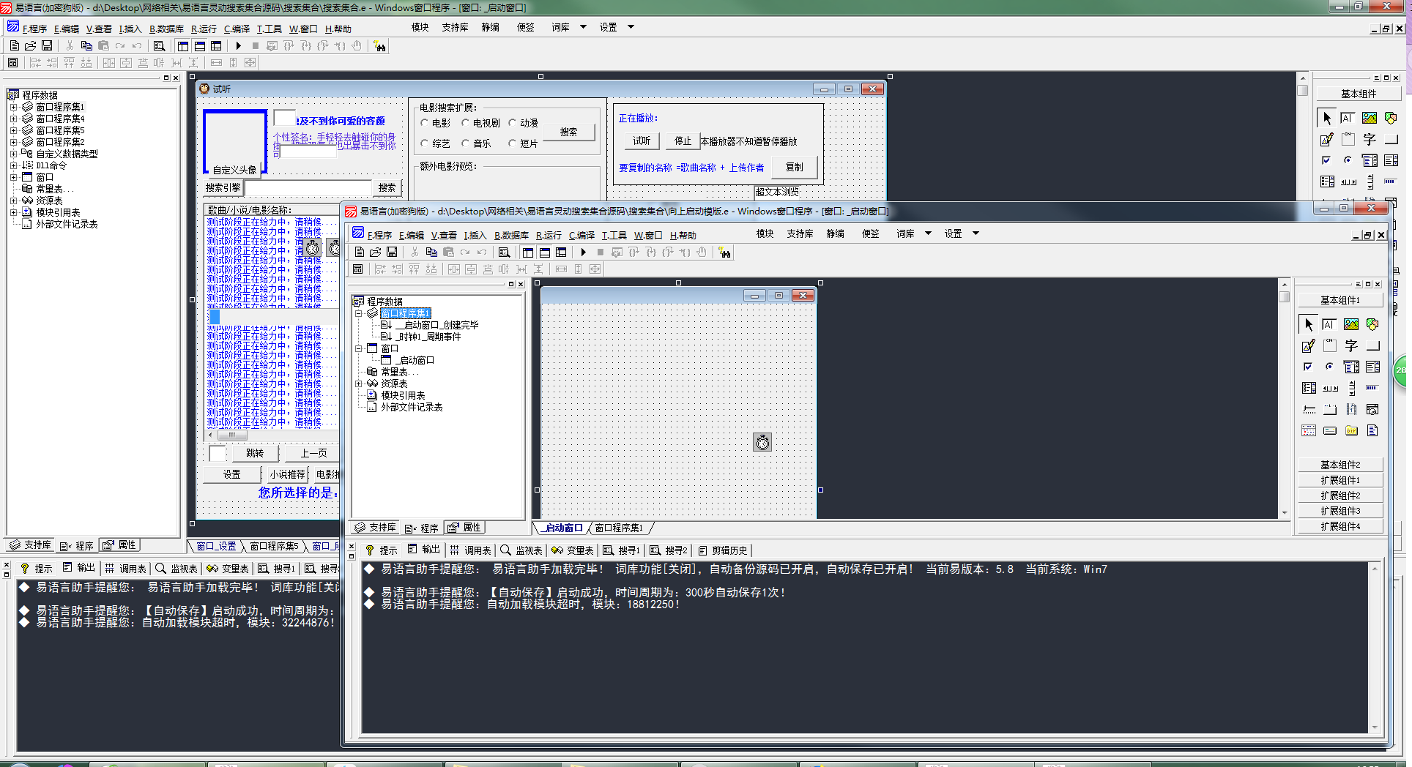Click 停止 button in playback group
The image size is (1412, 767).
click(683, 141)
